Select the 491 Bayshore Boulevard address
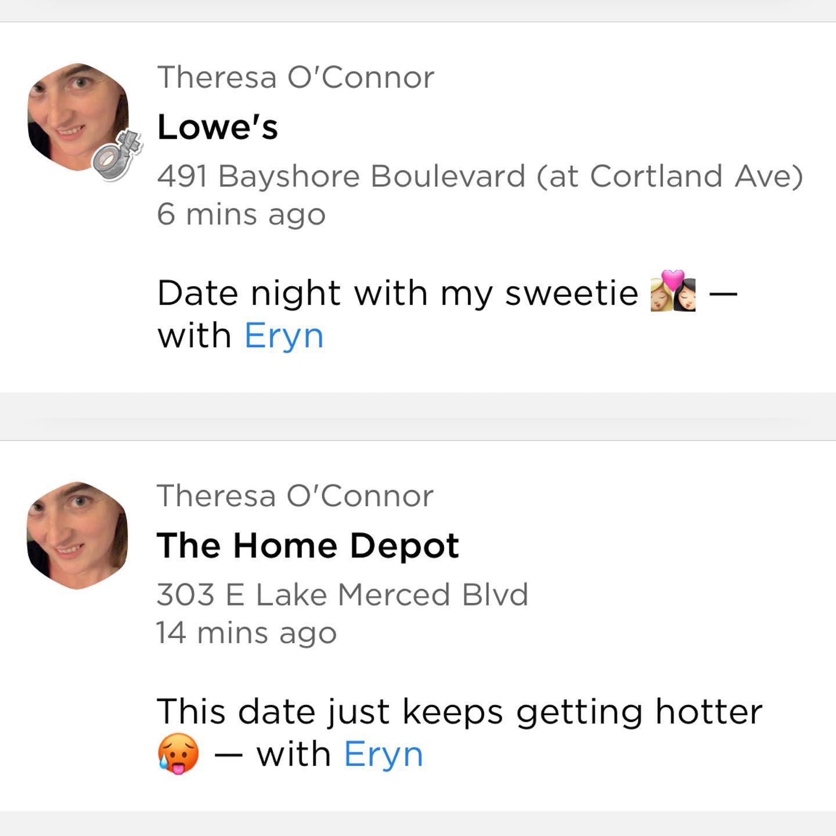836x836 pixels. 480,176
